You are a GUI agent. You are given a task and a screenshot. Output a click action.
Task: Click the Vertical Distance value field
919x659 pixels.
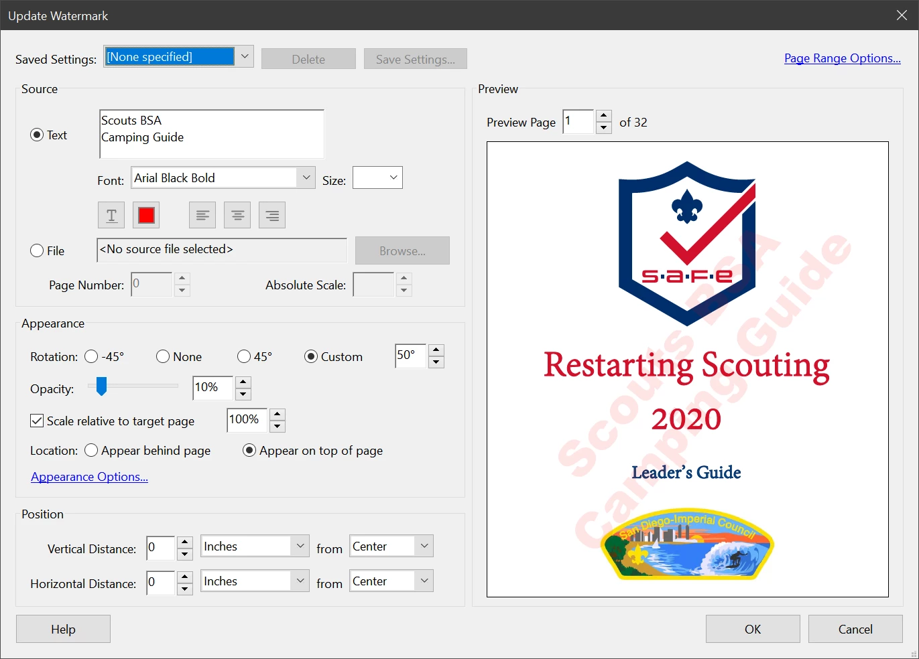tap(161, 548)
